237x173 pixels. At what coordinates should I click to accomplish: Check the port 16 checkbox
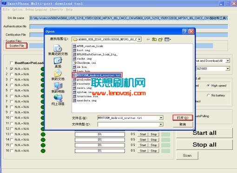point(12,151)
